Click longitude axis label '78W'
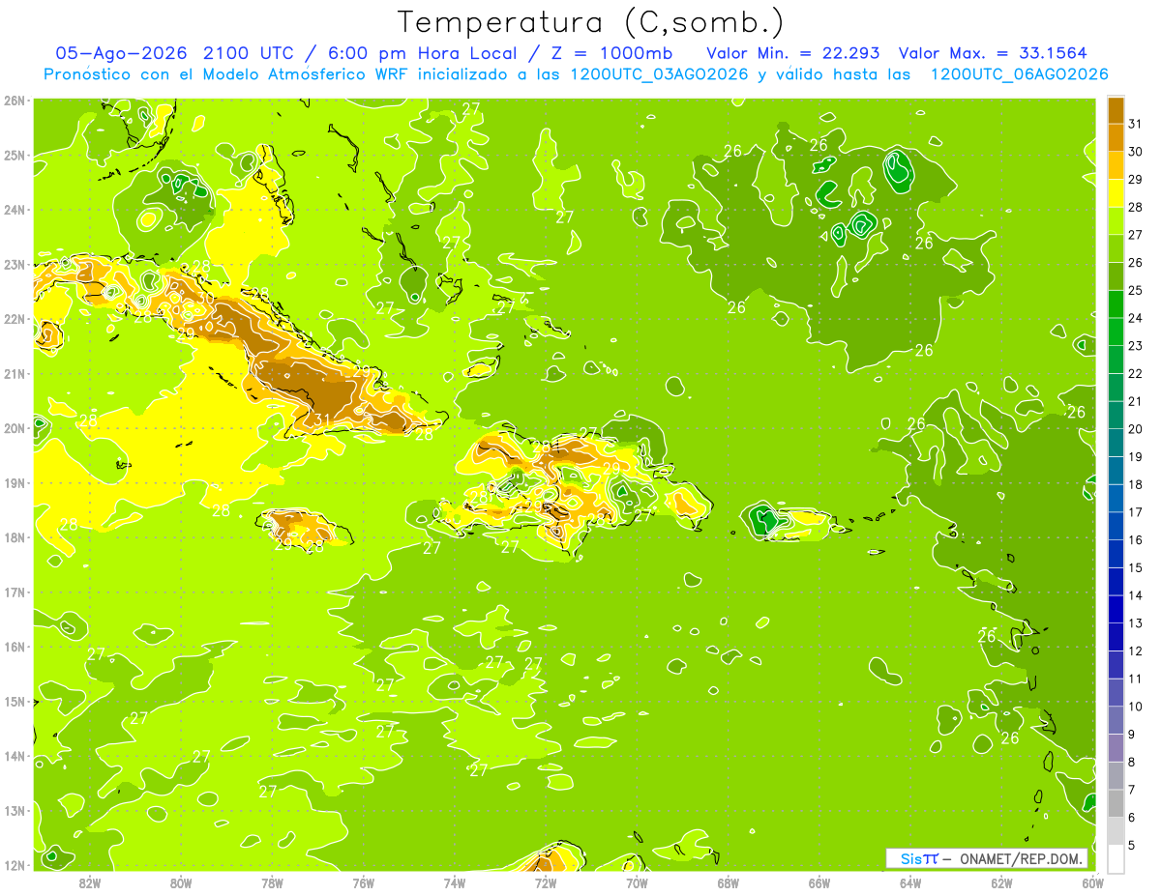Image resolution: width=1161 pixels, height=896 pixels. (272, 882)
